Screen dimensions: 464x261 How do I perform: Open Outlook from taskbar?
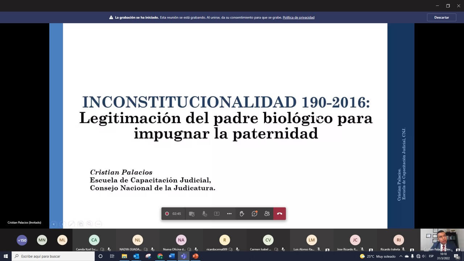[x=136, y=256]
